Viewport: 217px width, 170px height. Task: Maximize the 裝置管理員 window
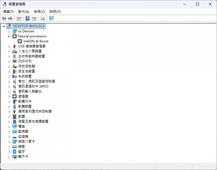point(198,4)
